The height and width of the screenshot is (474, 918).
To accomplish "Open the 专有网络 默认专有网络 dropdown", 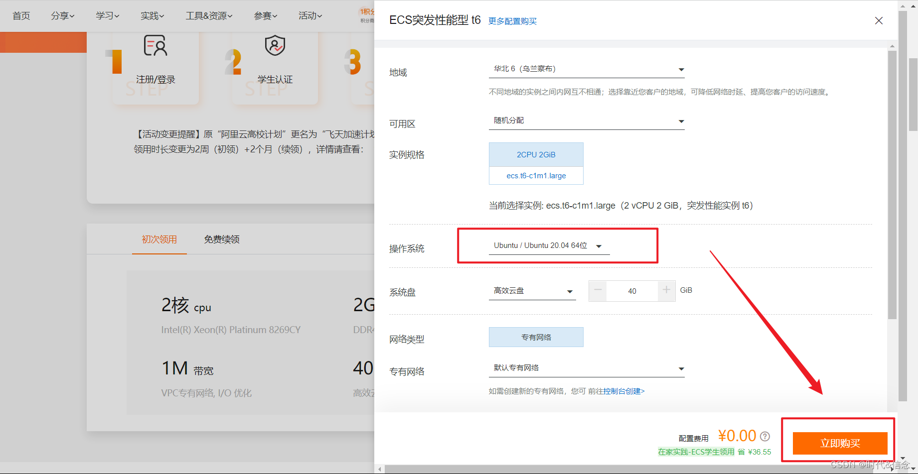I will pos(587,368).
